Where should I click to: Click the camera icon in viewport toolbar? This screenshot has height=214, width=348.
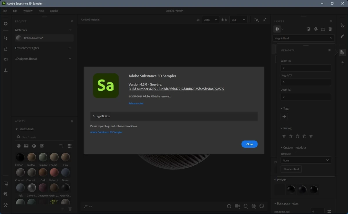238,206
